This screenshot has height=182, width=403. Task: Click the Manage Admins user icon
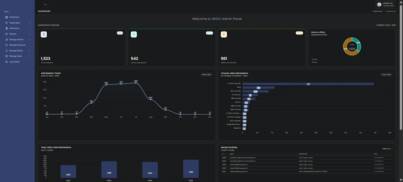tap(6, 40)
